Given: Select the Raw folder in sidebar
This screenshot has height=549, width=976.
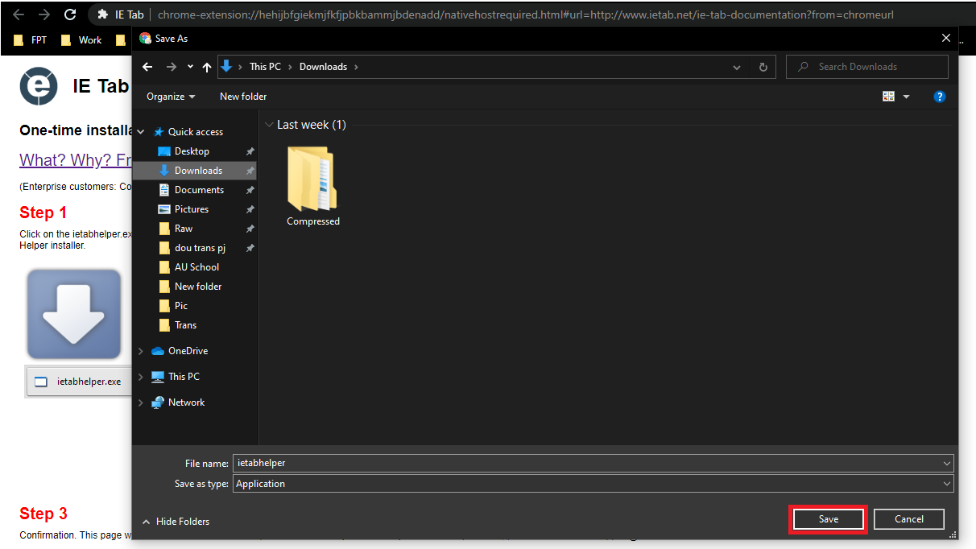Looking at the screenshot, I should tap(184, 229).
